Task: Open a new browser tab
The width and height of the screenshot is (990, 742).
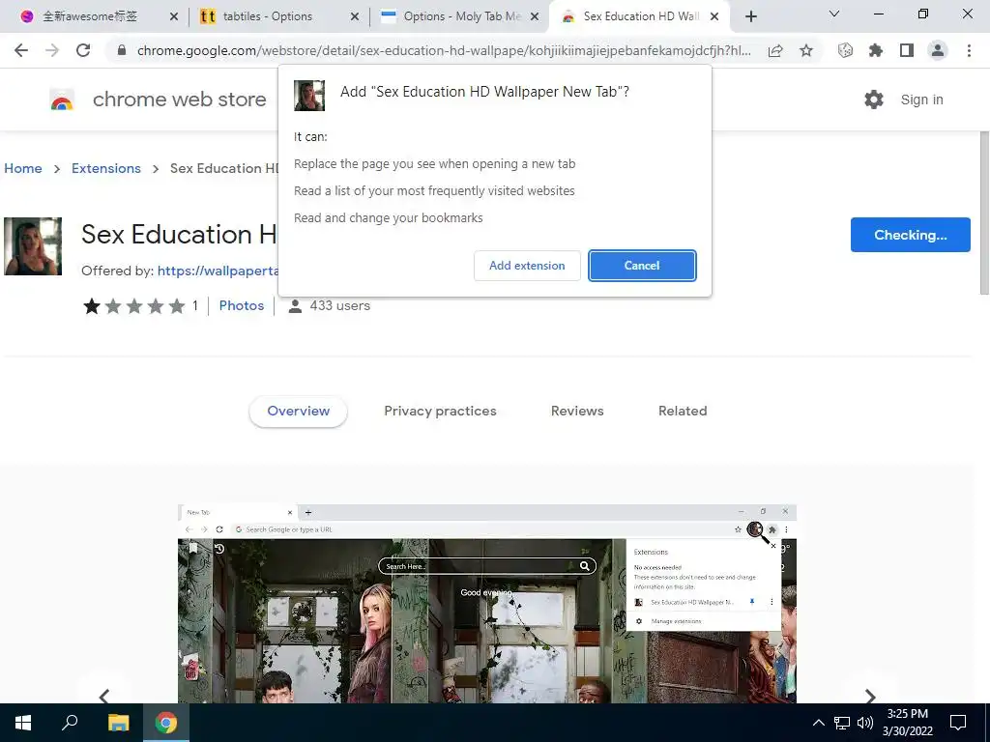Action: click(x=750, y=16)
